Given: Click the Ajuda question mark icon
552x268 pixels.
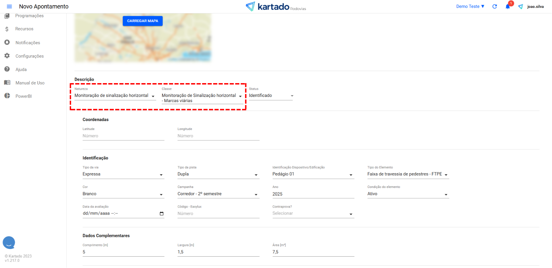Looking at the screenshot, I should (x=7, y=69).
